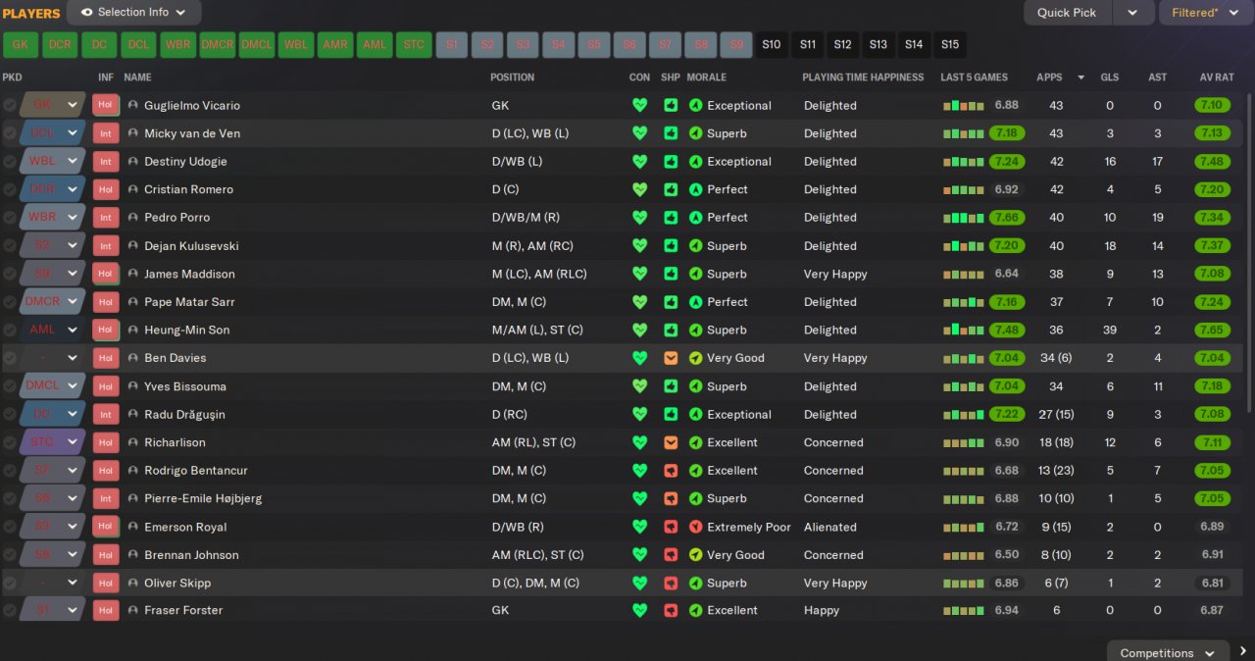The image size is (1255, 661).
Task: Open Vicario's GK position selector dropdown
Action: tap(73, 105)
